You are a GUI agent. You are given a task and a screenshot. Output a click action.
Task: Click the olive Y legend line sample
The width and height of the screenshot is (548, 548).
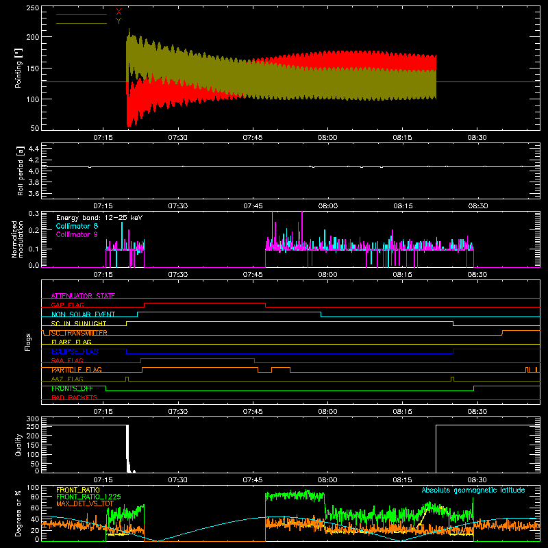coord(82,24)
